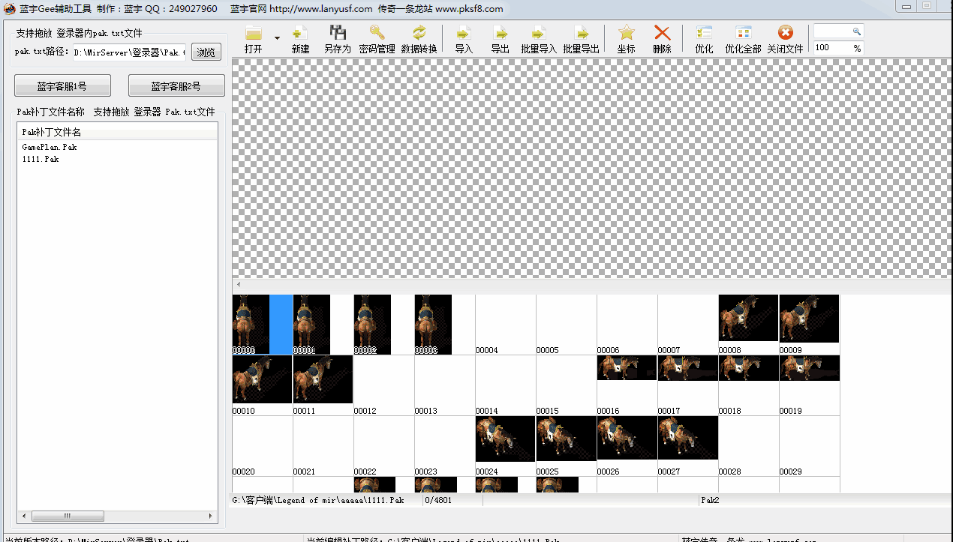Select horse thumbnail 00009
953x542 pixels.
tap(809, 324)
